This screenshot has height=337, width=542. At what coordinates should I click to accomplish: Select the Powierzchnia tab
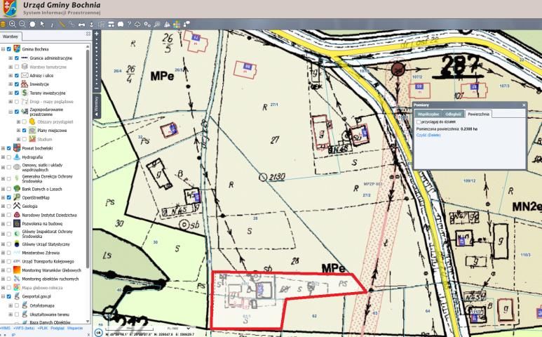tap(479, 114)
